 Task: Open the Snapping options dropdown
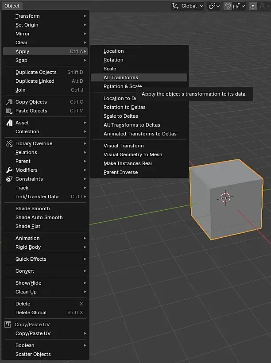[x=239, y=6]
